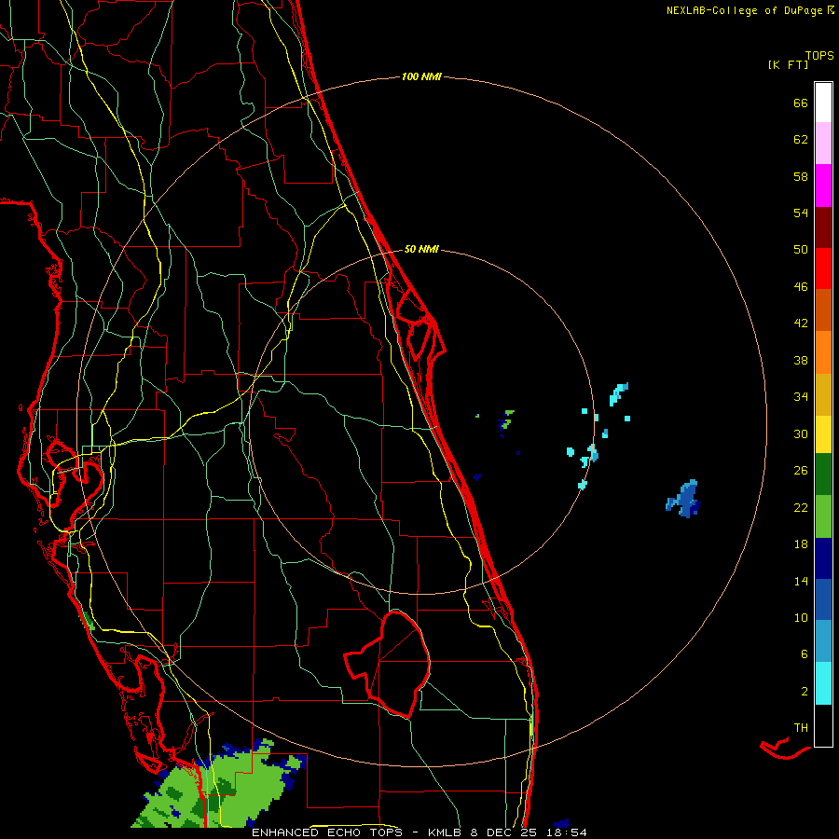
Task: Click the "TOPS" legend title
Action: [x=819, y=56]
